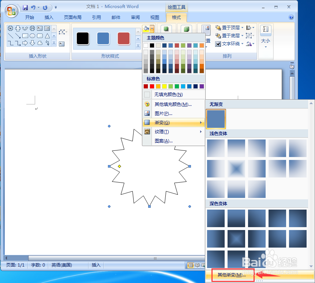Choose 图片(P)... fill option
Screen dimensions: 315x283
pos(174,114)
